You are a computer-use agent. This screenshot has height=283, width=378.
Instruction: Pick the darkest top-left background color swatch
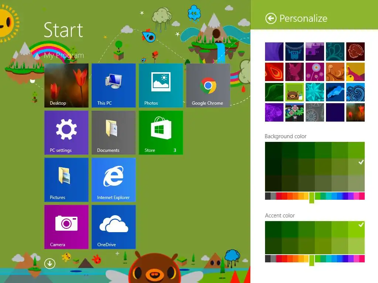(x=273, y=150)
